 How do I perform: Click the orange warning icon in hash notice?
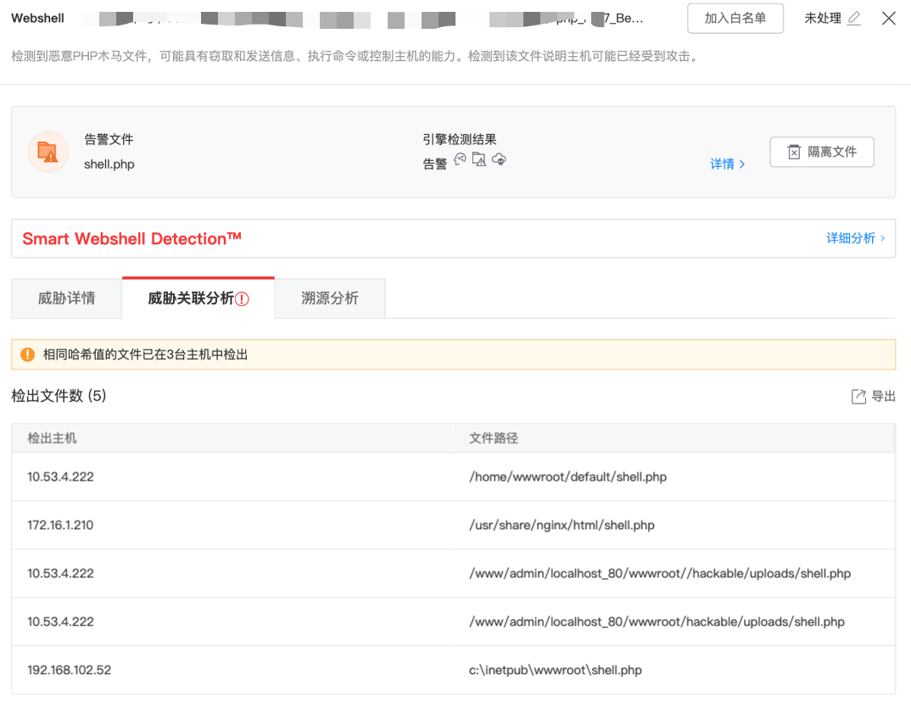(28, 354)
